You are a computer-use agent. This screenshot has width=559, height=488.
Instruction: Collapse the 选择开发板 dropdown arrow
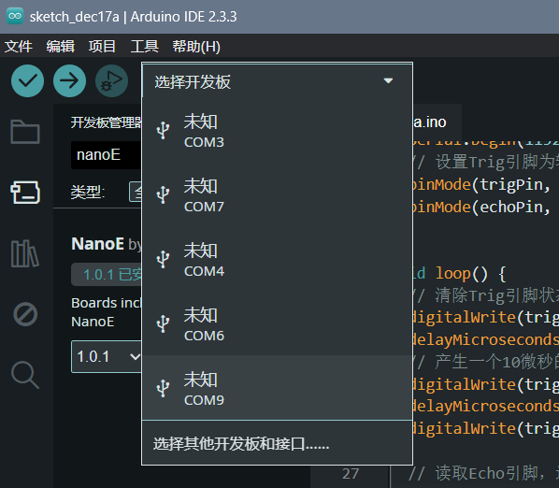pos(388,80)
